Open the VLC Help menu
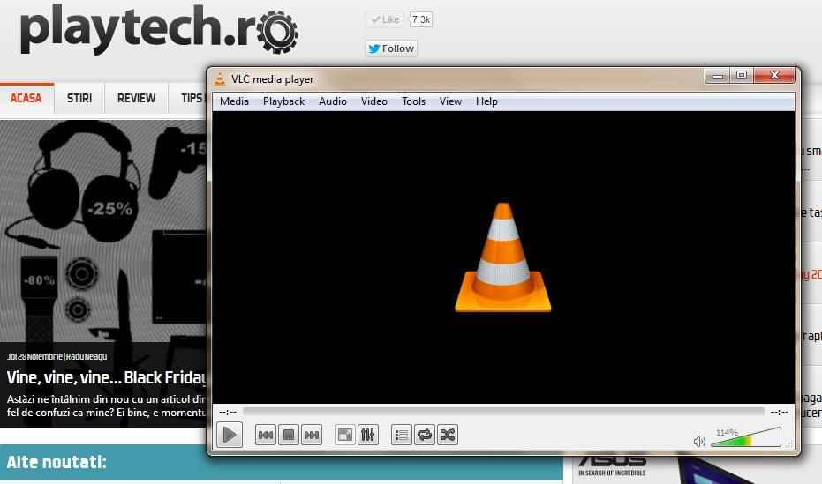The width and height of the screenshot is (822, 484). click(486, 101)
